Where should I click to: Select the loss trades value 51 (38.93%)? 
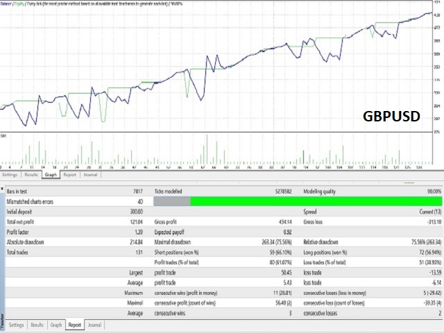(430, 262)
